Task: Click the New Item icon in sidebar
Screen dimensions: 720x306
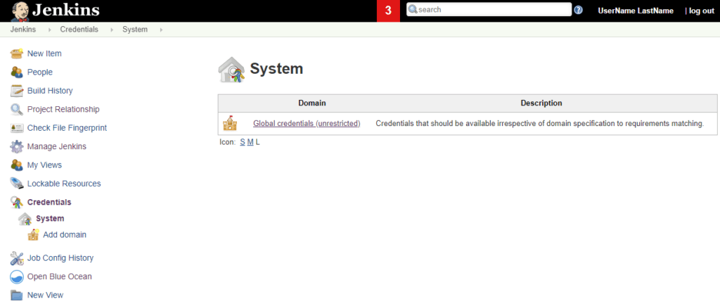Action: tap(17, 53)
